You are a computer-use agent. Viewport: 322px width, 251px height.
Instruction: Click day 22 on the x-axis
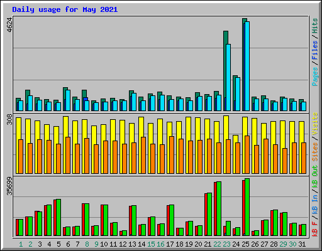tap(217, 244)
